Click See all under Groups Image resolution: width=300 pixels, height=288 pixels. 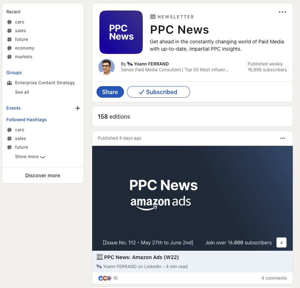22,92
